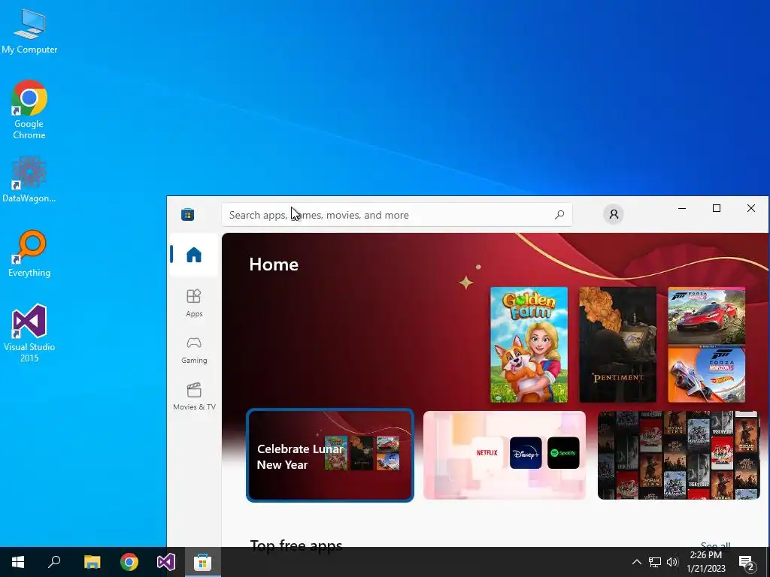The image size is (770, 577).
Task: Focus the Search apps, games, movies field
Action: [x=397, y=215]
